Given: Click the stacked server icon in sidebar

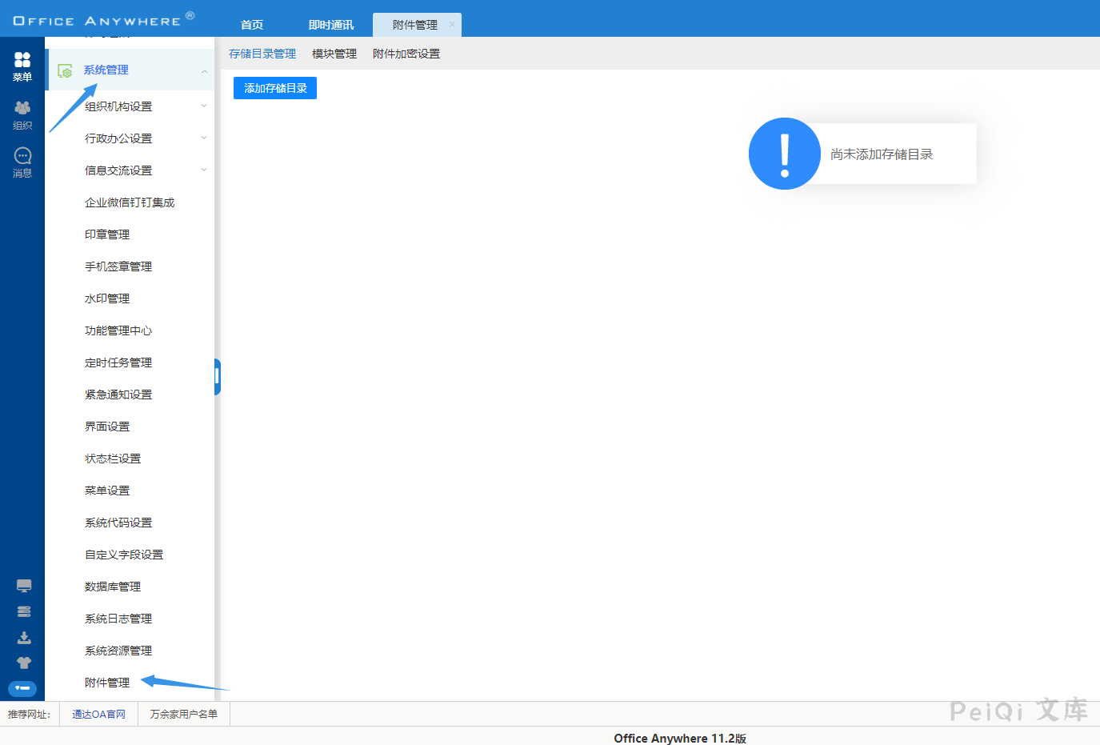Looking at the screenshot, I should (x=24, y=611).
